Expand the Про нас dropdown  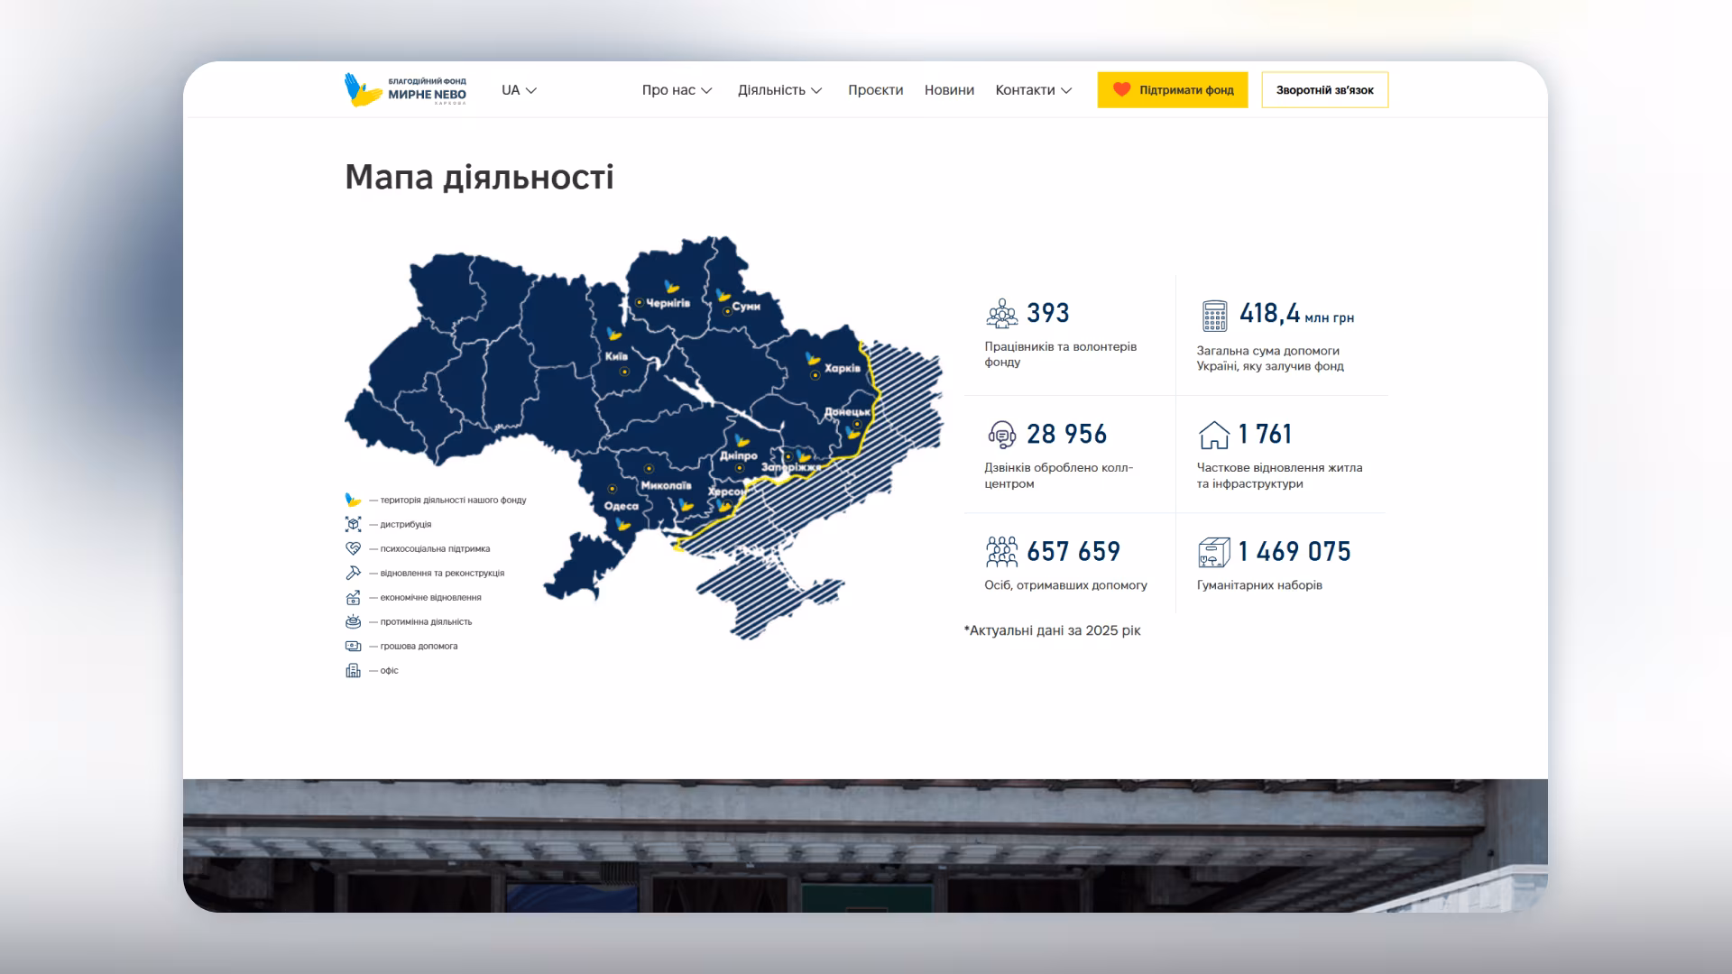point(676,90)
